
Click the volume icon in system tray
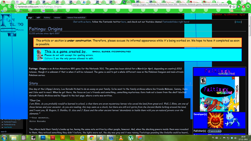[x=236, y=138]
